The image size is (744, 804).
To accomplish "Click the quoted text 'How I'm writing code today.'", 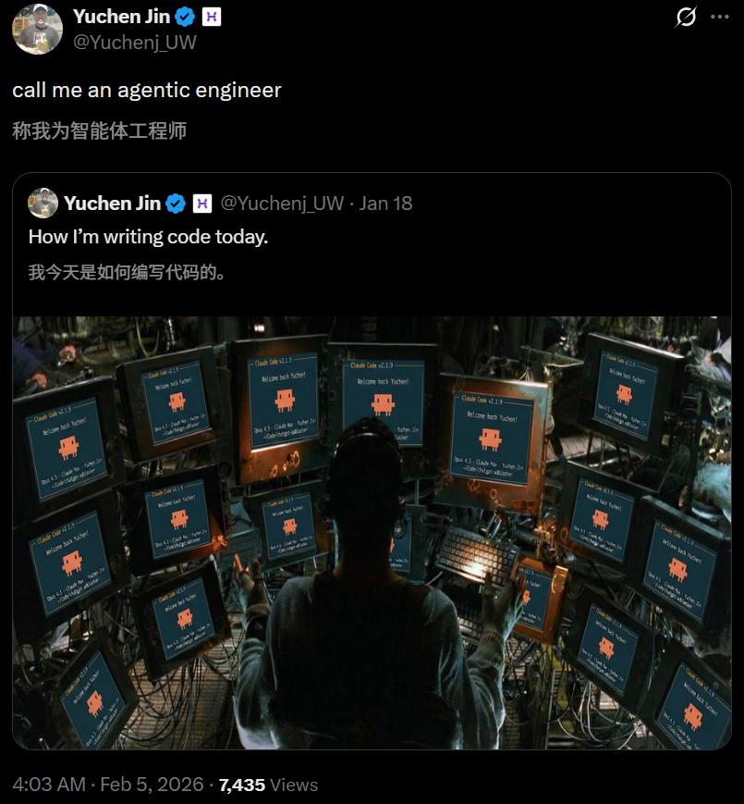I will (x=149, y=237).
